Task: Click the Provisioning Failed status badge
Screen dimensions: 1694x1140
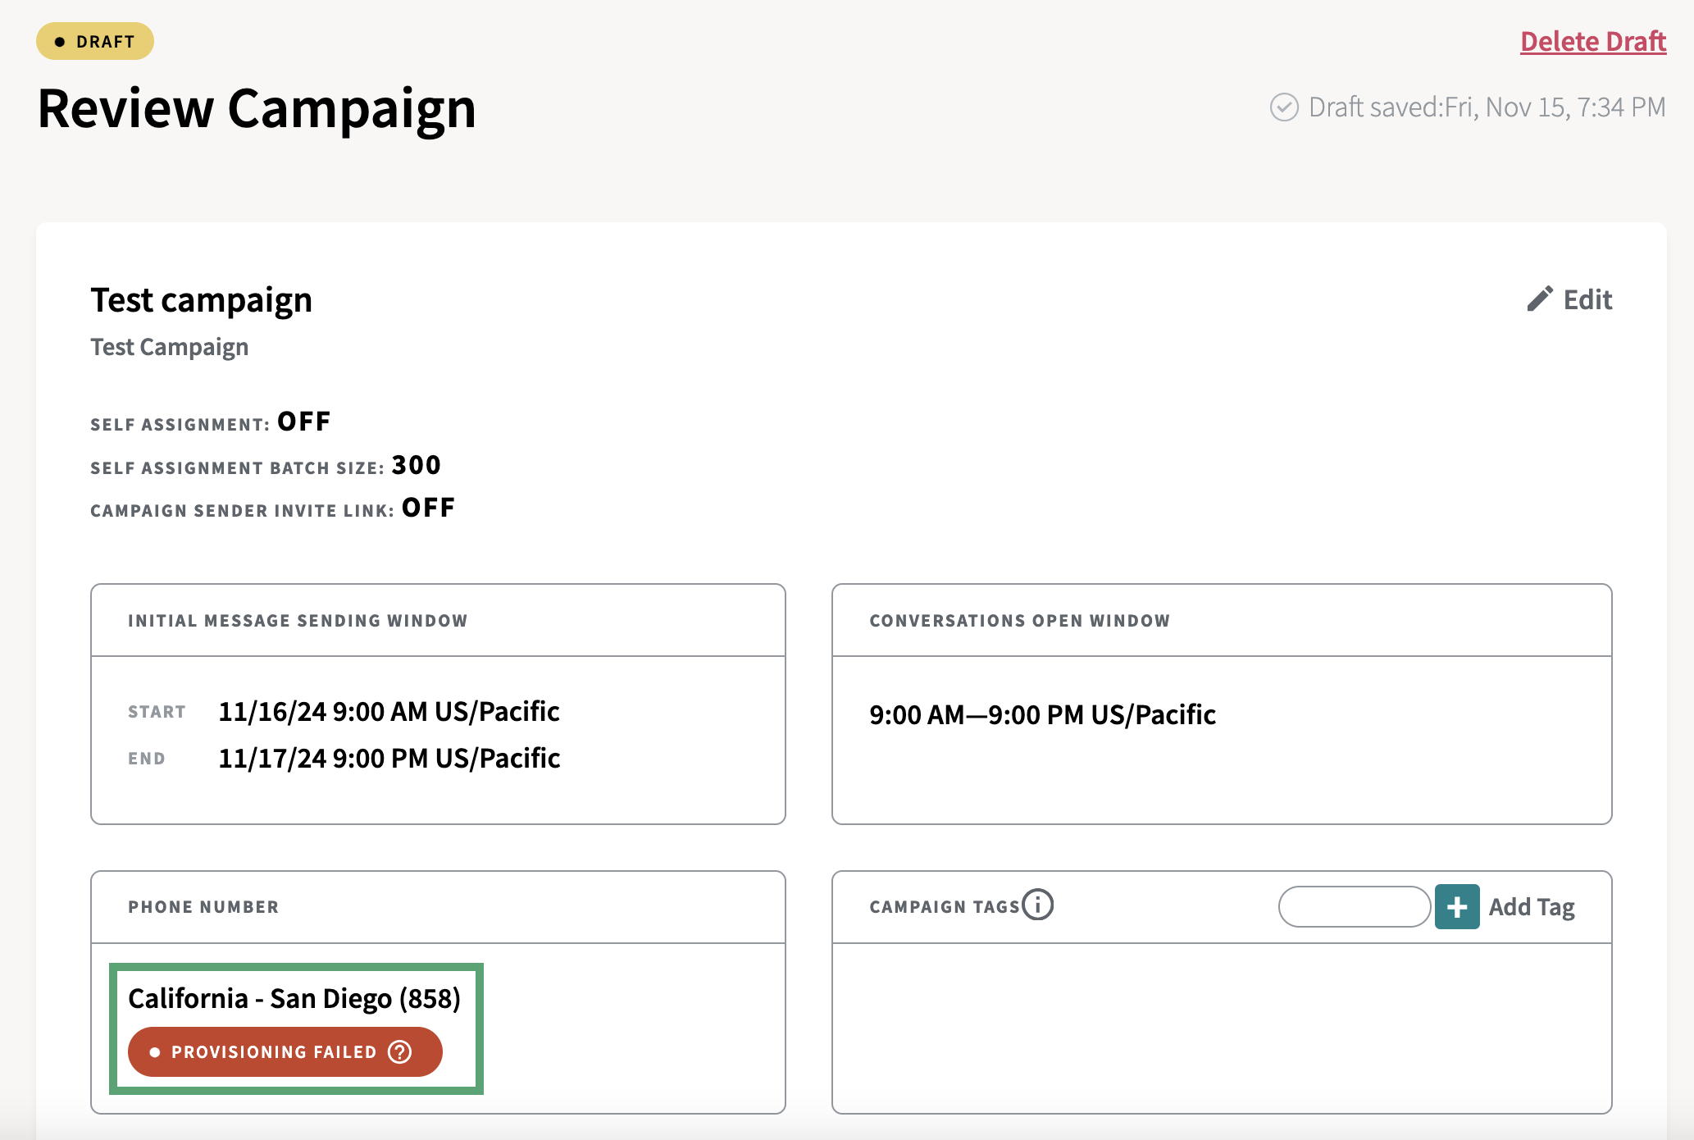Action: pyautogui.click(x=271, y=1052)
